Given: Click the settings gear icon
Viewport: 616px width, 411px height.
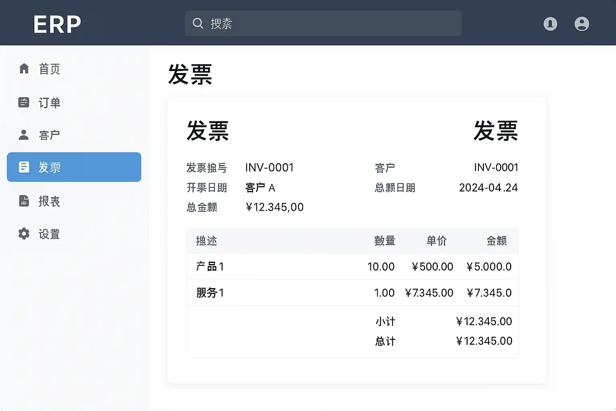Looking at the screenshot, I should pyautogui.click(x=24, y=234).
